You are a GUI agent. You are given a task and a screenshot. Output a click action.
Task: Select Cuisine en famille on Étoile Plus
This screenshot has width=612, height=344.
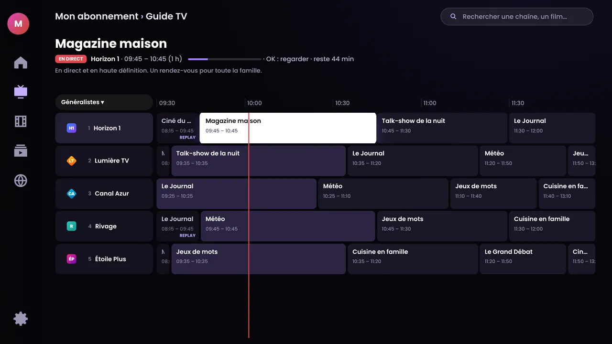[x=413, y=259]
